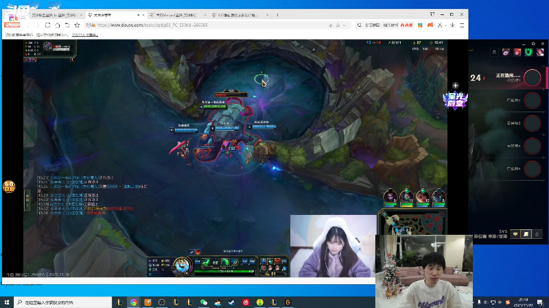Open a new browser tab
The width and height of the screenshot is (549, 308).
click(x=277, y=15)
